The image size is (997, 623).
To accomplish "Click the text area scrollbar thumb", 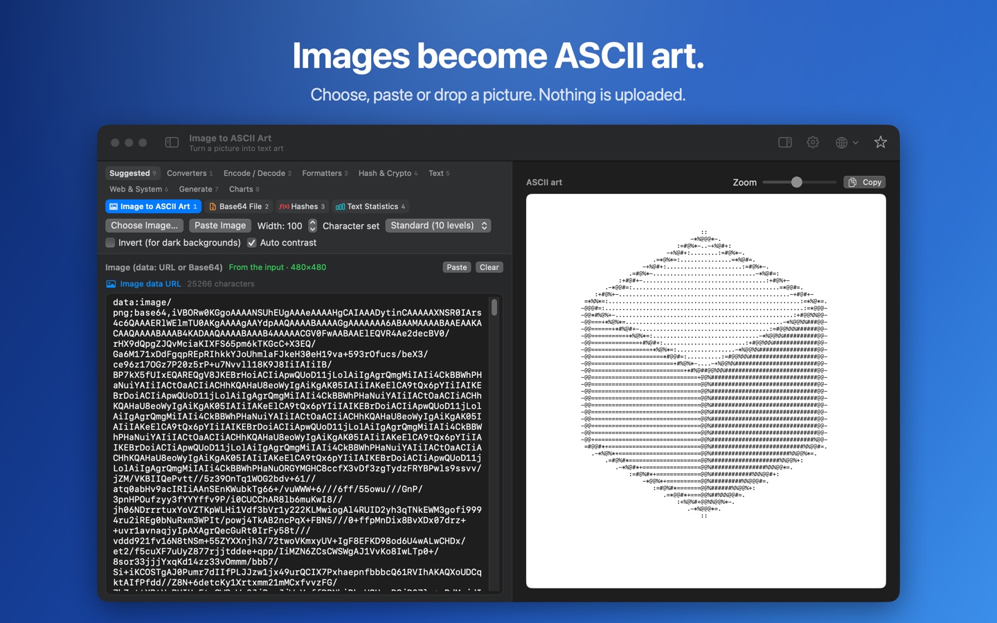I will point(494,307).
